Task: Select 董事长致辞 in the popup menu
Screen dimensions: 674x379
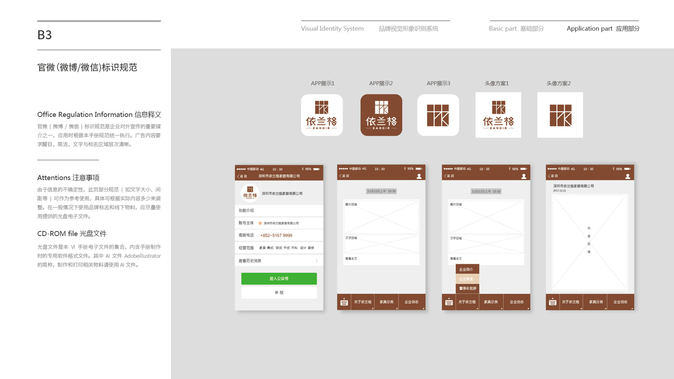Action: (467, 288)
